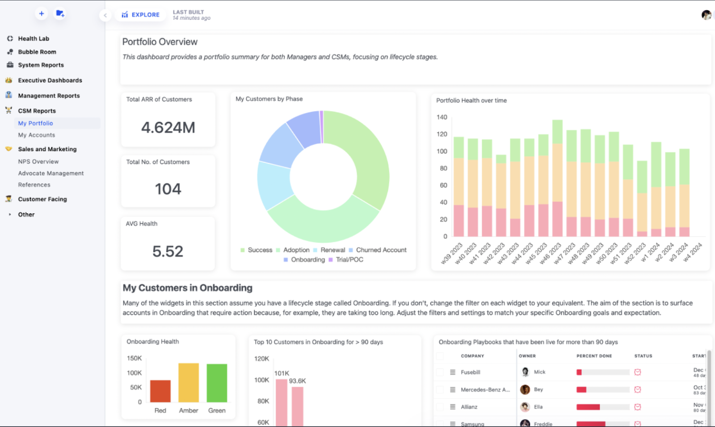Expand Executive Dashboards section

pos(50,80)
